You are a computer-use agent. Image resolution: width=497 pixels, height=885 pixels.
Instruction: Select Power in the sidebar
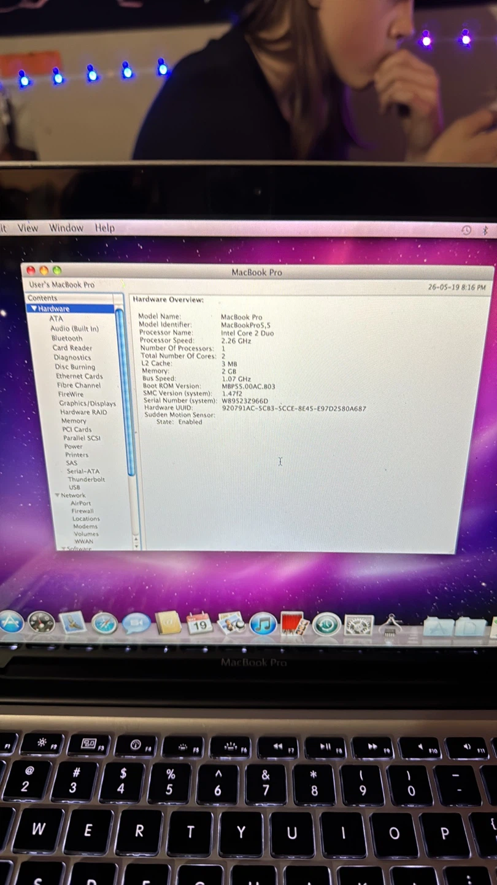73,447
